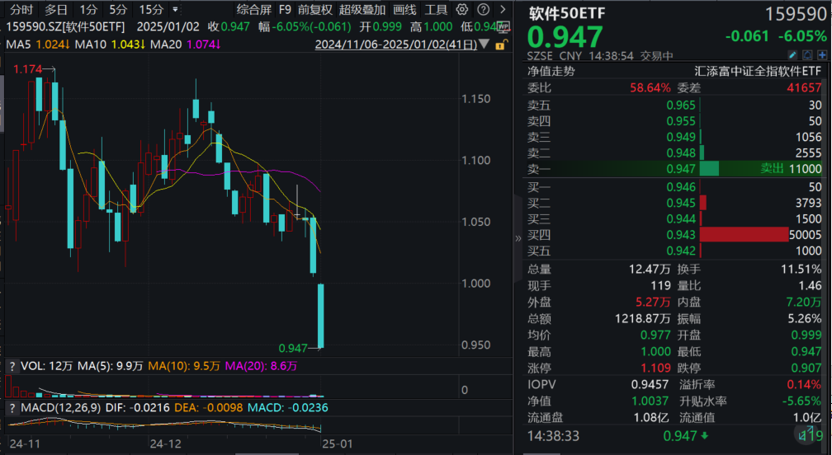Switch to the 分时 intraday tab
Screen dimensions: 832x455
pos(21,10)
